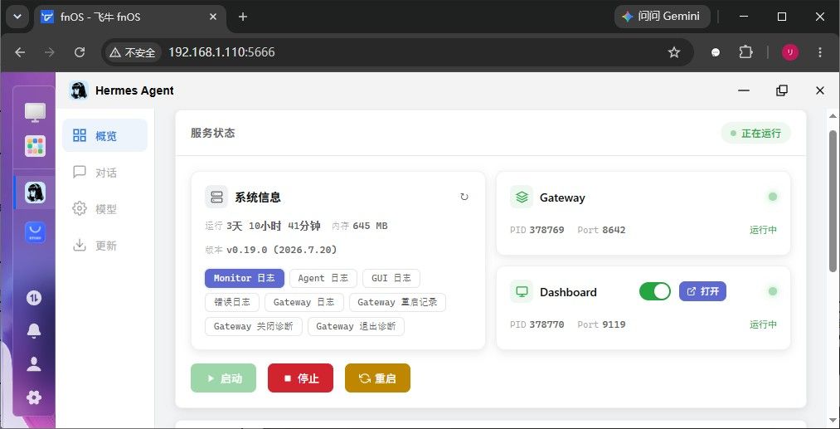Click the server icon beside 系统信息
This screenshot has height=429, width=840.
(216, 197)
